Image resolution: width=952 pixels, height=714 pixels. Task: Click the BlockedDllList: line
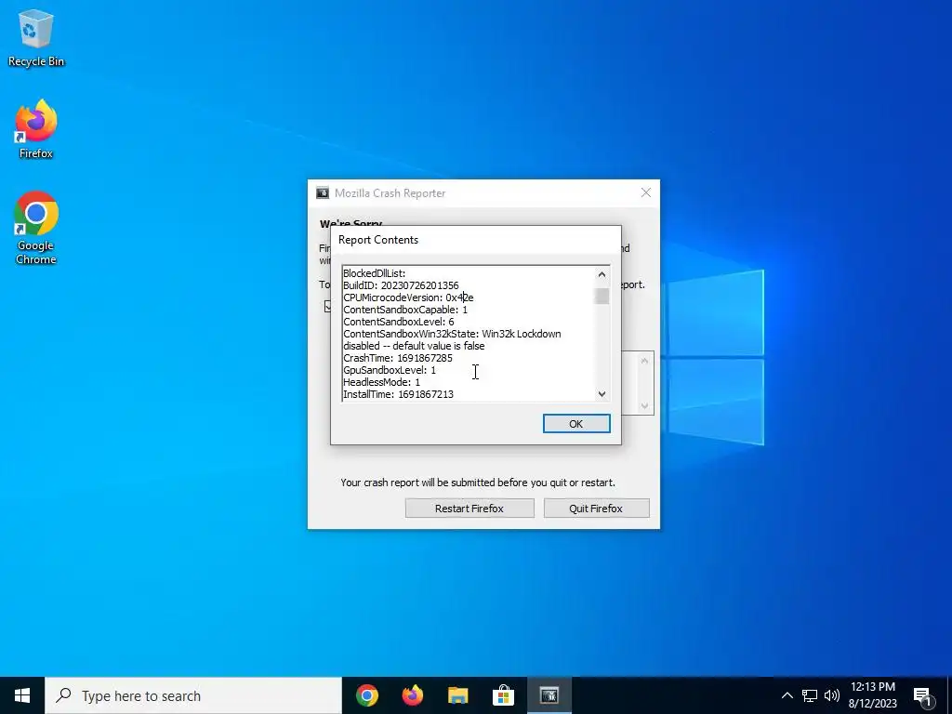[x=374, y=273]
